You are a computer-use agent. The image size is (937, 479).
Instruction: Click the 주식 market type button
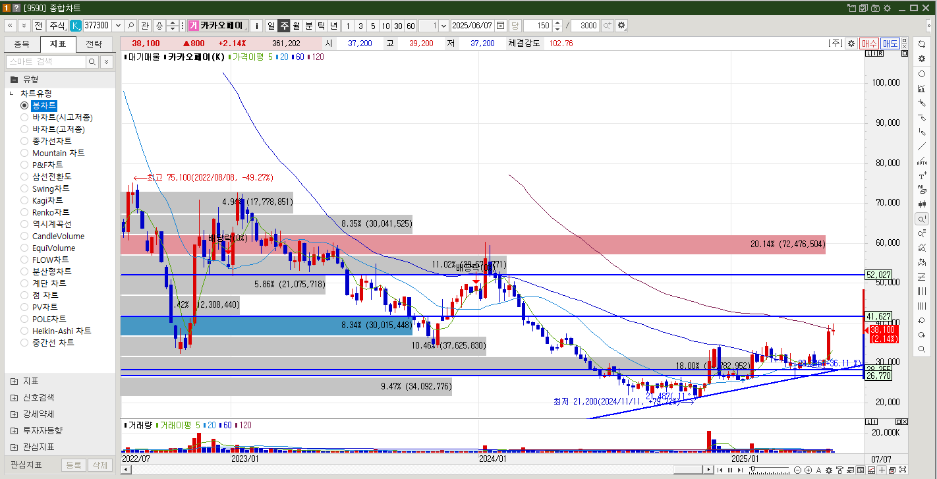(57, 25)
